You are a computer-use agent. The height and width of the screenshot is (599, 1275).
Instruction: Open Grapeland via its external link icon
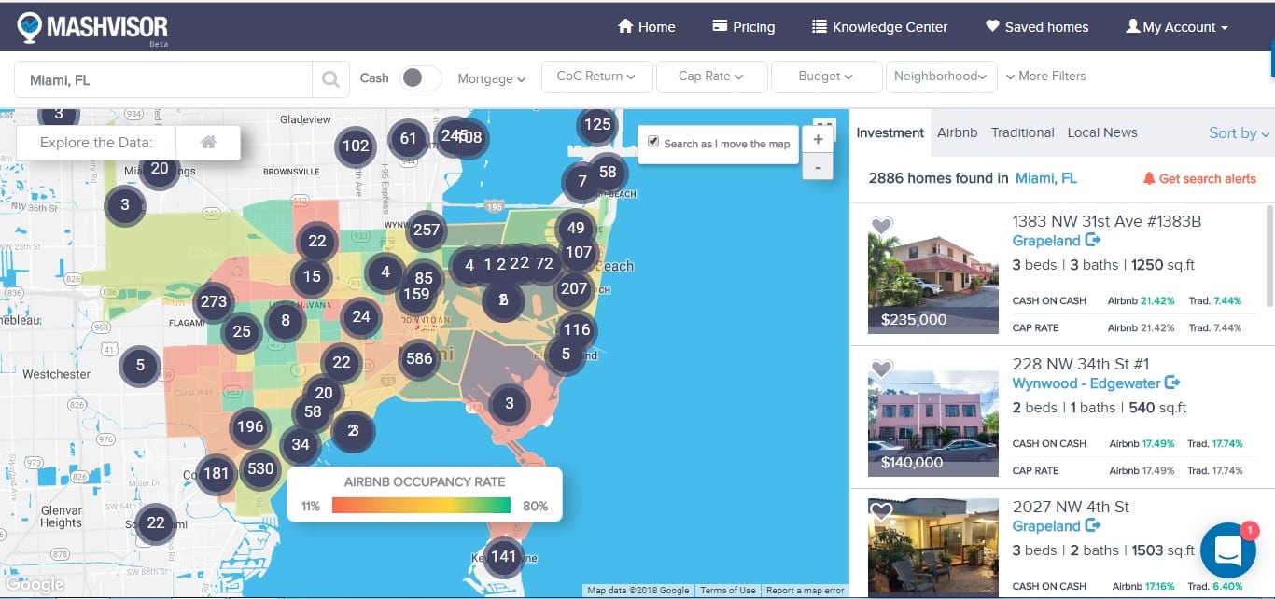(1093, 241)
